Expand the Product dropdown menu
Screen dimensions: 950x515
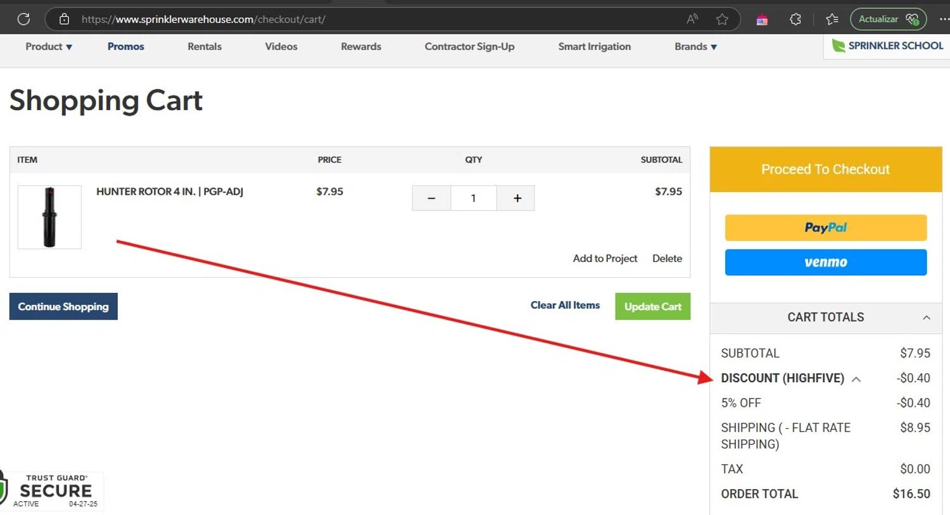(49, 47)
